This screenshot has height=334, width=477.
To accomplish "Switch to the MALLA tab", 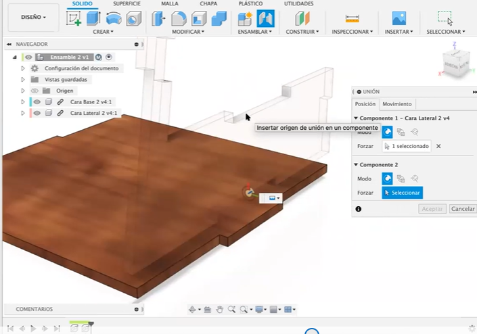I will point(170,3).
